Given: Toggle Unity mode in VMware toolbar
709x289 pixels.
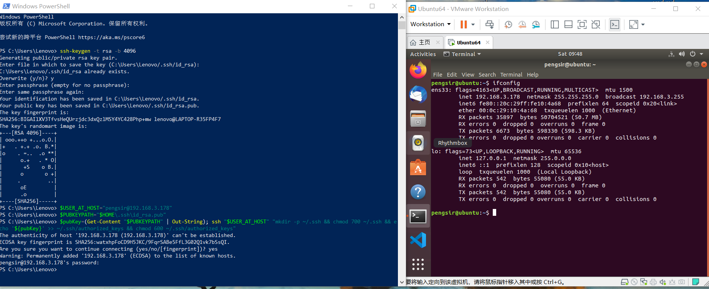Looking at the screenshot, I should click(596, 24).
